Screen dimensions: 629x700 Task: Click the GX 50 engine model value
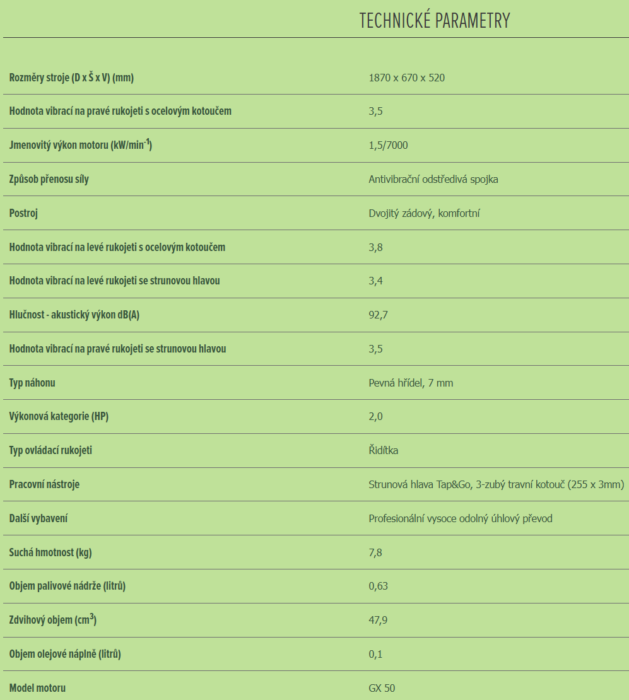point(382,688)
